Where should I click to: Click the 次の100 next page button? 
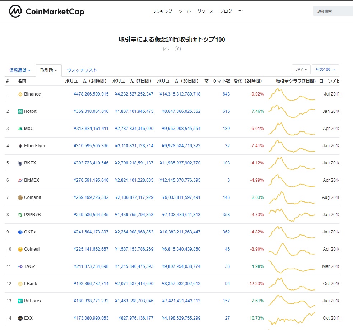(x=325, y=69)
